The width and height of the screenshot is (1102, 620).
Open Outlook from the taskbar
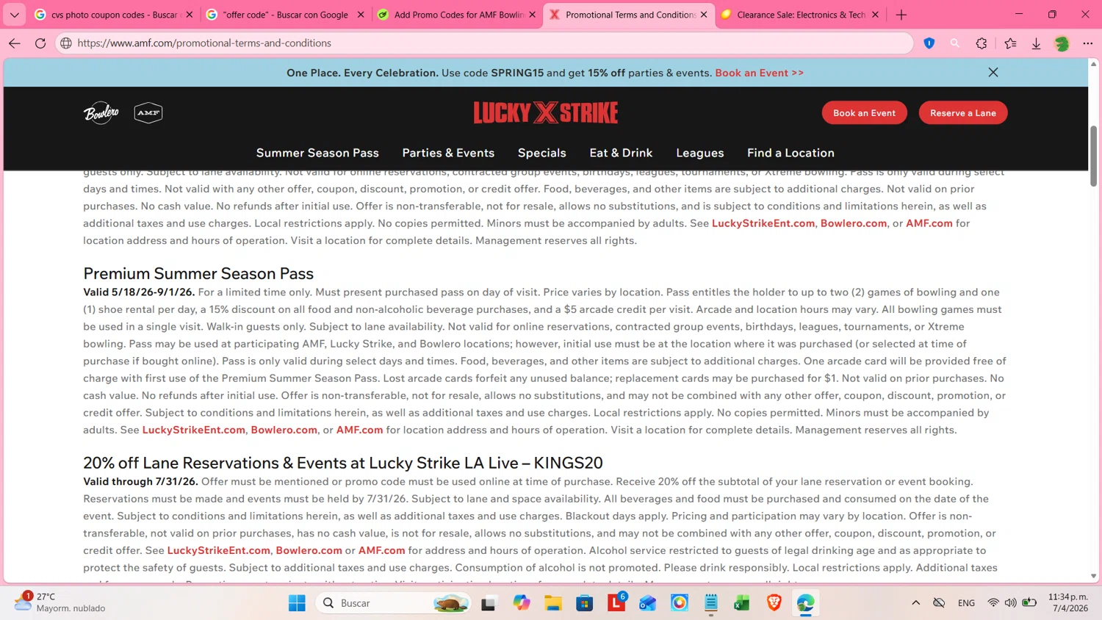648,603
